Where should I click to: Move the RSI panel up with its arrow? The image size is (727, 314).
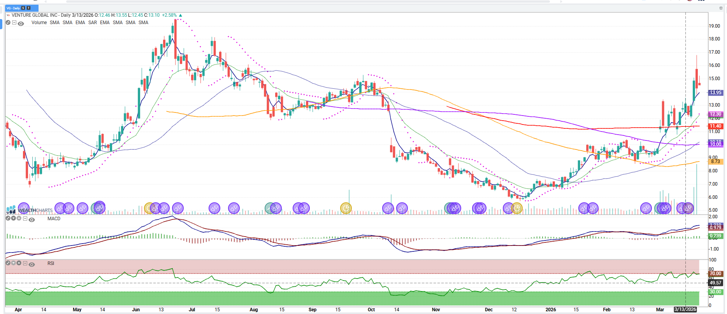click(19, 263)
